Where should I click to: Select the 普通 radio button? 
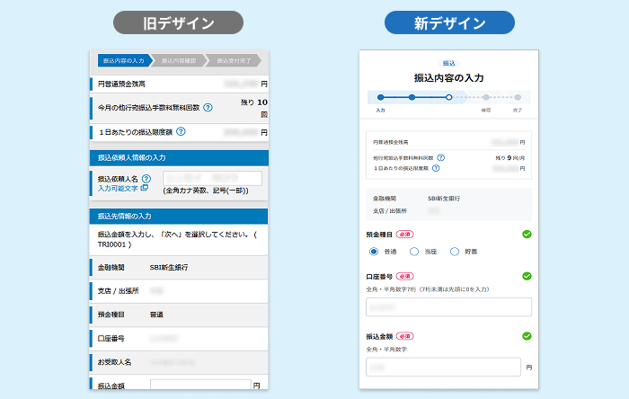[374, 252]
